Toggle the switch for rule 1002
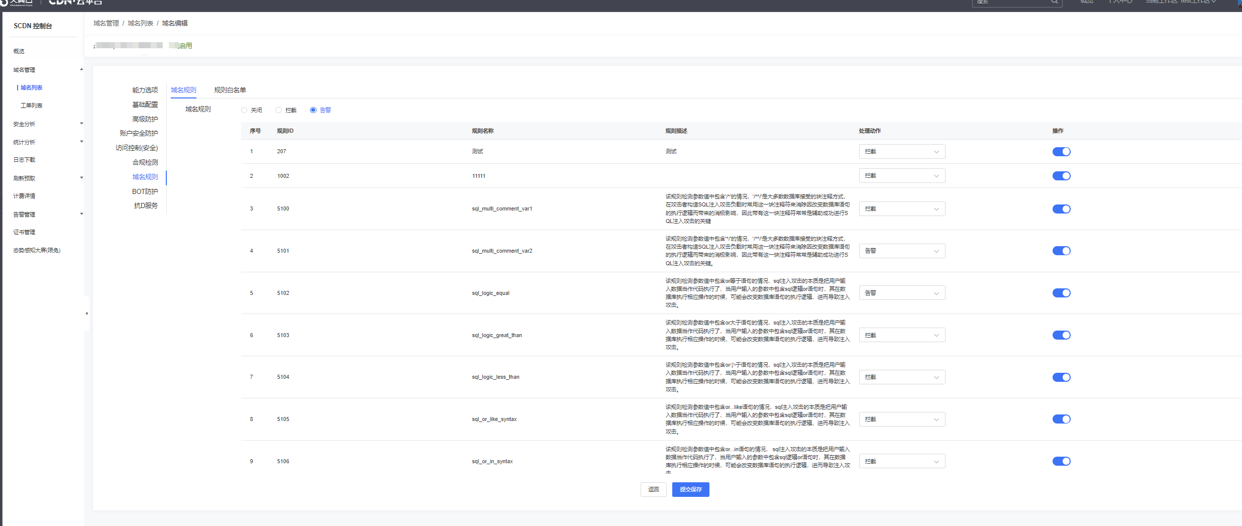The width and height of the screenshot is (1242, 526). (1061, 176)
